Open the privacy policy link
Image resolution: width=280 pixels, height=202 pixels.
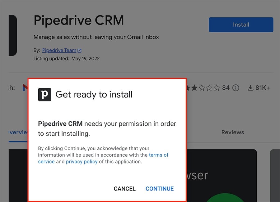(82, 161)
